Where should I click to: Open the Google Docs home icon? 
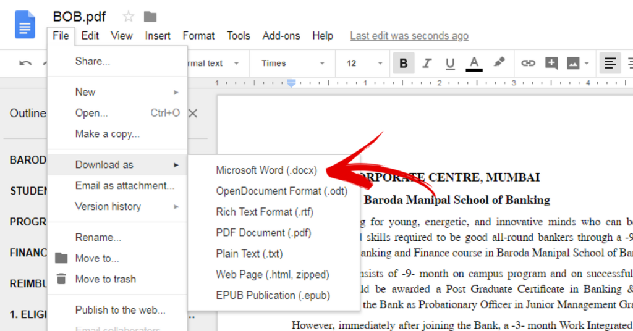click(x=25, y=25)
